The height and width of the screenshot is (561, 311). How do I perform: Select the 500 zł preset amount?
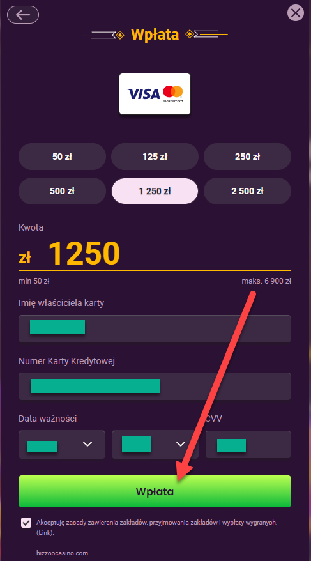click(x=62, y=191)
